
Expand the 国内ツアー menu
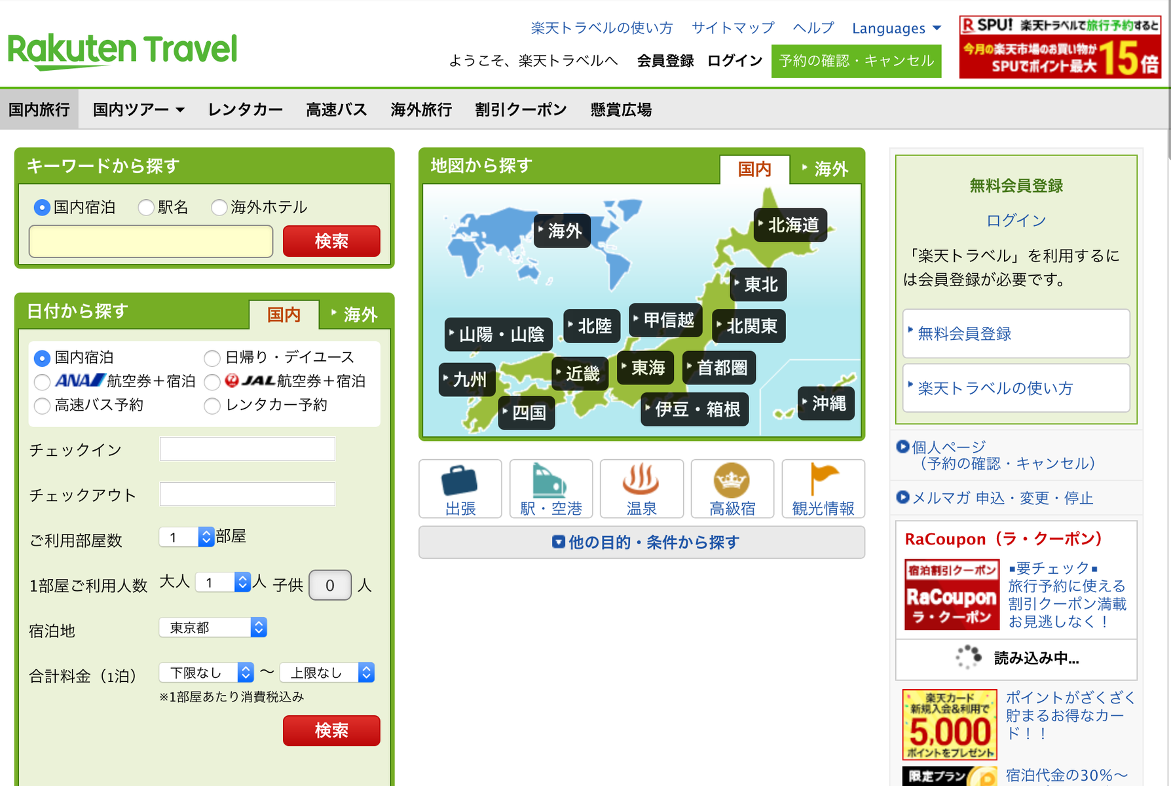pyautogui.click(x=139, y=109)
